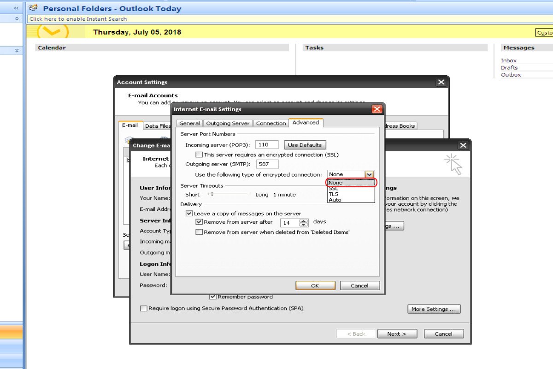Image resolution: width=553 pixels, height=369 pixels.
Task: Enable Remove from server when deleted from Deleted Items
Action: click(x=199, y=232)
